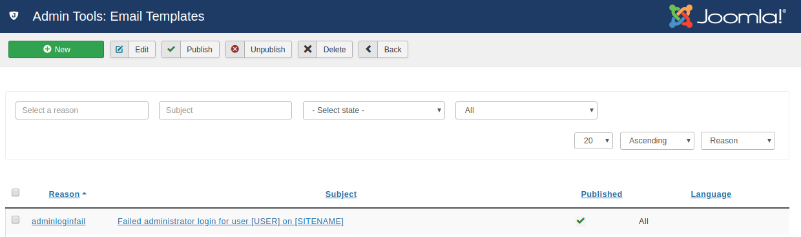This screenshot has height=237, width=801.
Task: Click the Back arrow icon
Action: coord(368,49)
